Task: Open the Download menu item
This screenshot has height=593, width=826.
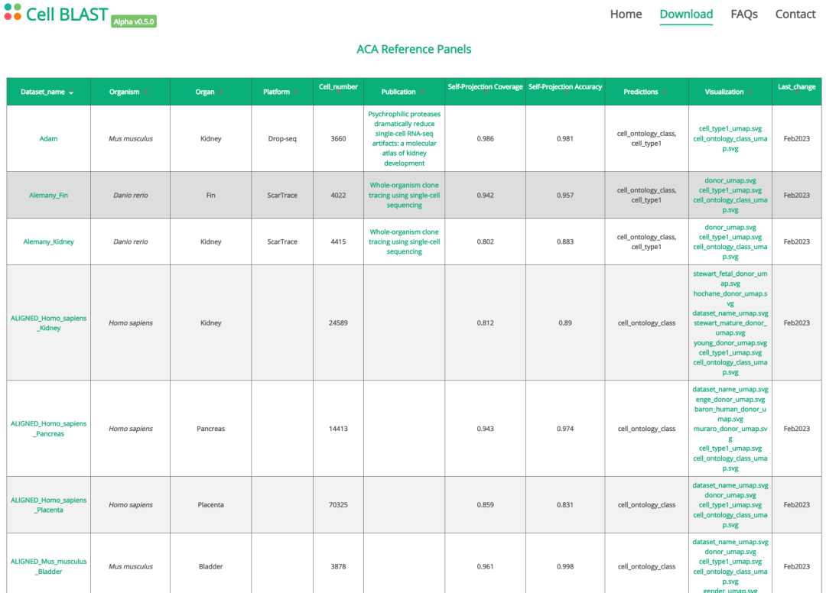Action: (686, 15)
